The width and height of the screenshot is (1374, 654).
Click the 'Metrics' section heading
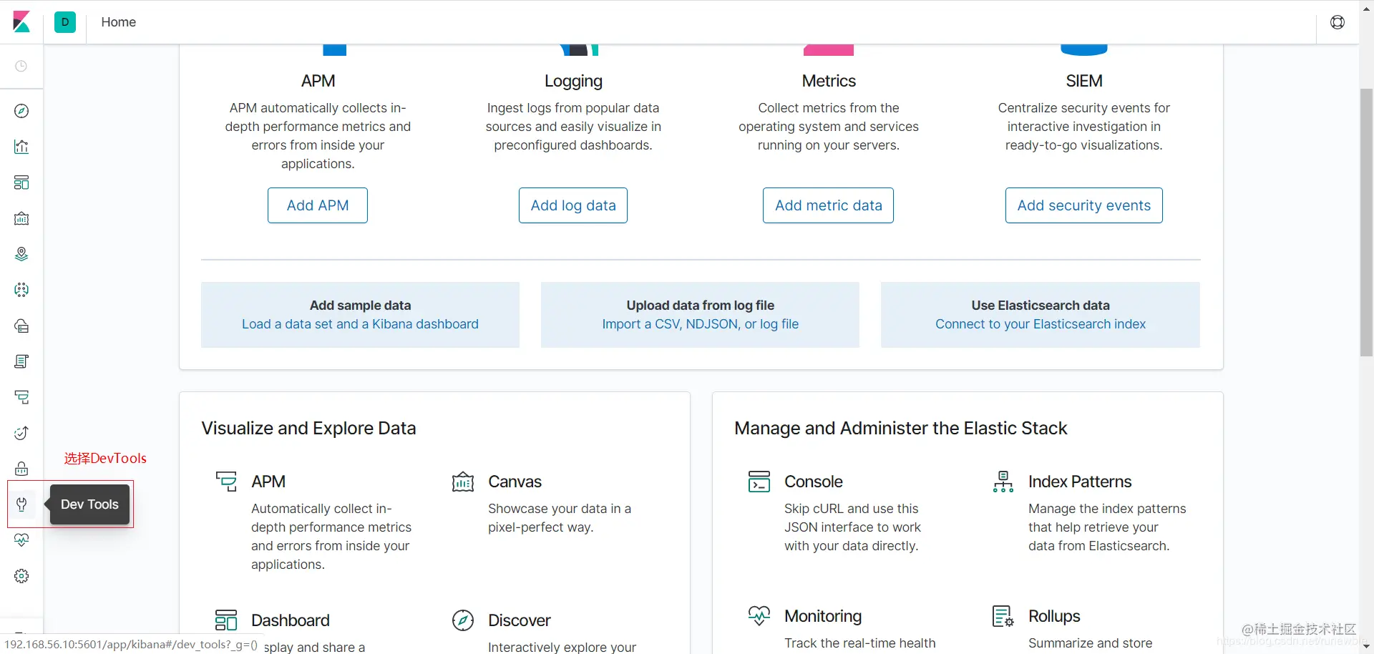pyautogui.click(x=829, y=81)
